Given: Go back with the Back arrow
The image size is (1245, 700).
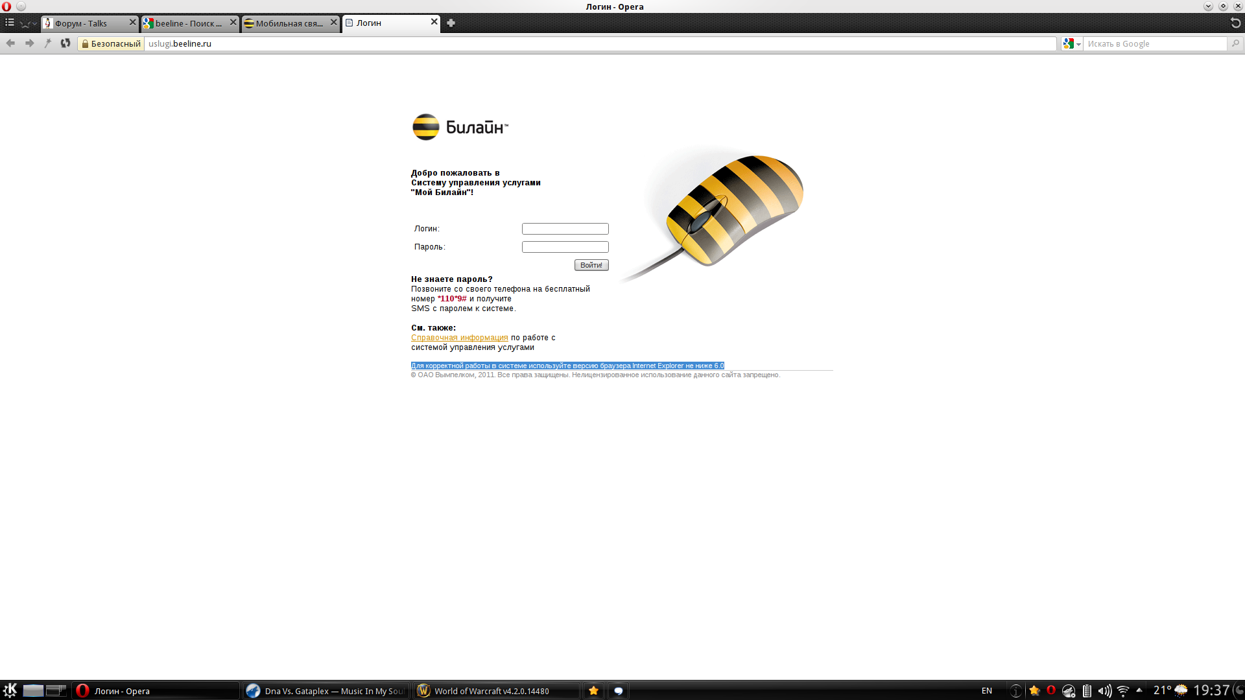Looking at the screenshot, I should coord(10,43).
